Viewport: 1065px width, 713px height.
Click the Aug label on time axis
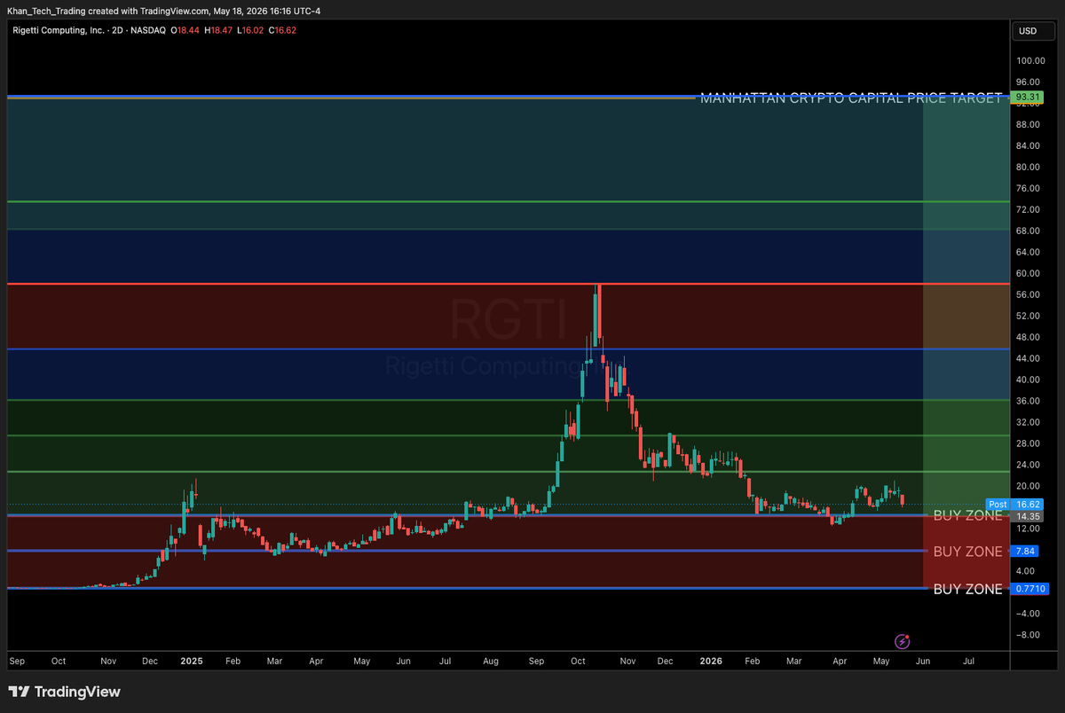(x=490, y=662)
